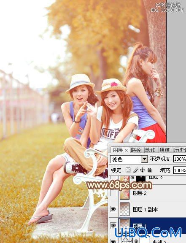
Task: Show the 图层 2 layer
Action: click(x=113, y=193)
